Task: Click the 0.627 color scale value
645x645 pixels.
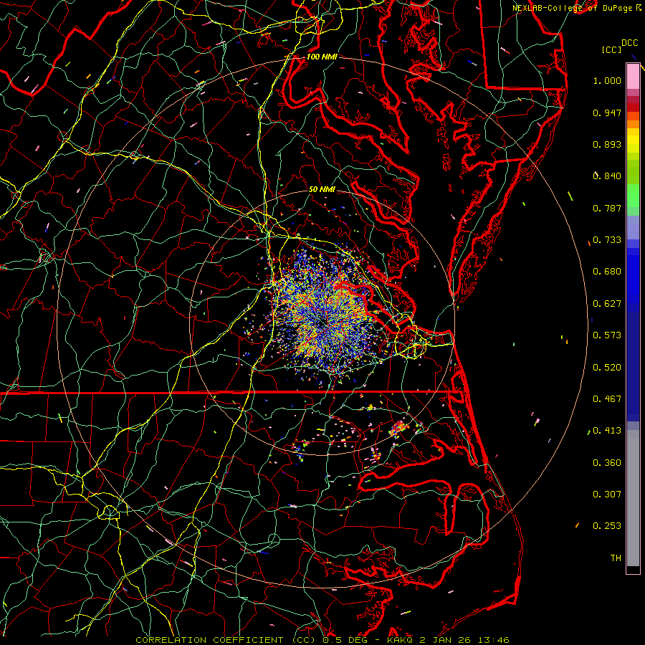Action: click(x=607, y=304)
